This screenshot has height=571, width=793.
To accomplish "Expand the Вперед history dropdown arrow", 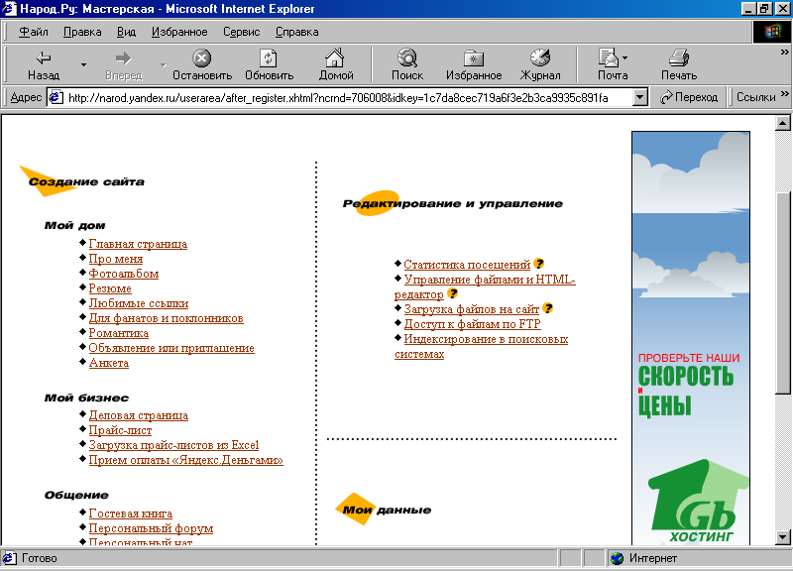I will pos(163,64).
